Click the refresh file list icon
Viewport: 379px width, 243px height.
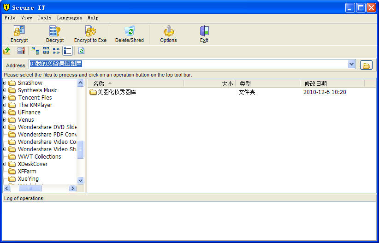[x=81, y=51]
